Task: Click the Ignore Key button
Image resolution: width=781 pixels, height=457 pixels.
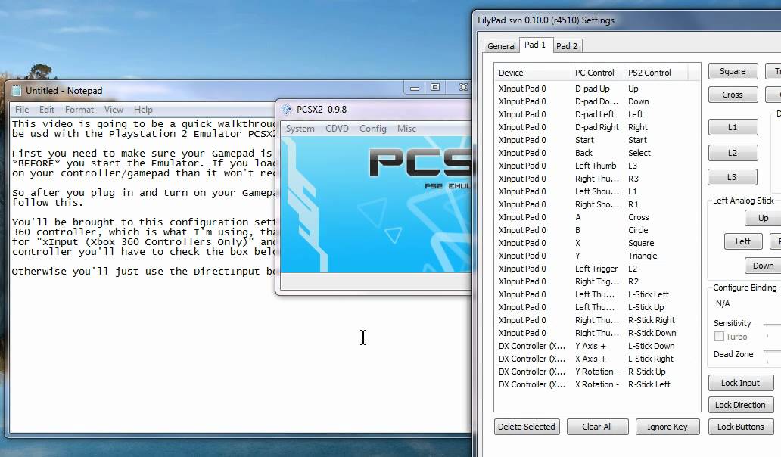Action: [x=667, y=427]
